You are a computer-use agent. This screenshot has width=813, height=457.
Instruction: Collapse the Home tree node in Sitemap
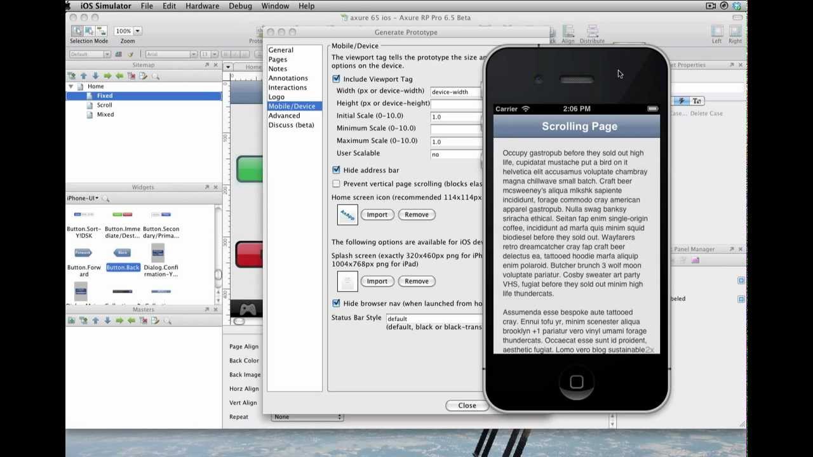pos(71,86)
